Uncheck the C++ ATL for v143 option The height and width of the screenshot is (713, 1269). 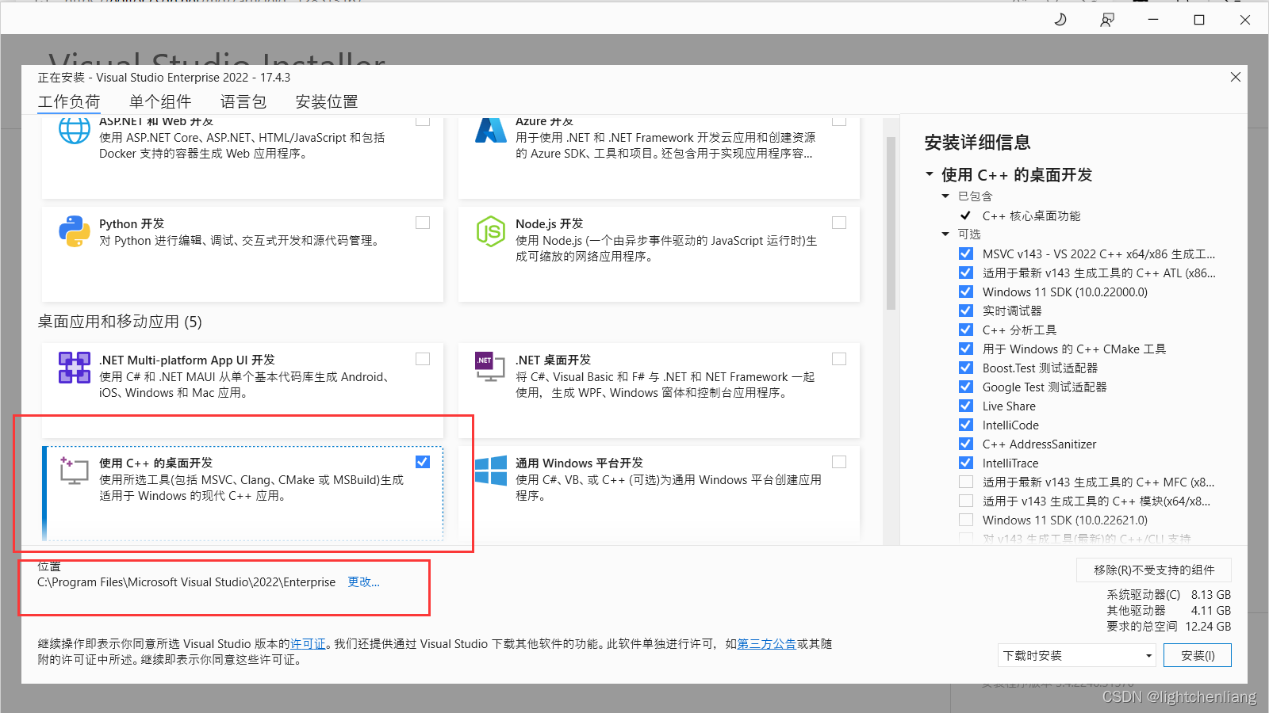pyautogui.click(x=966, y=273)
